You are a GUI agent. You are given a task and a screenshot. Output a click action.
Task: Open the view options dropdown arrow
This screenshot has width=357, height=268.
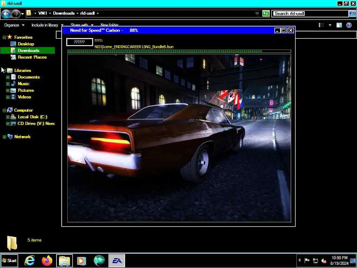tap(330, 25)
